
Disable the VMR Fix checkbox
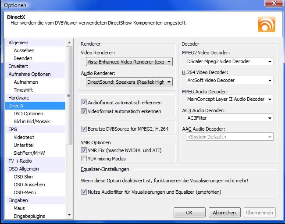(84, 150)
